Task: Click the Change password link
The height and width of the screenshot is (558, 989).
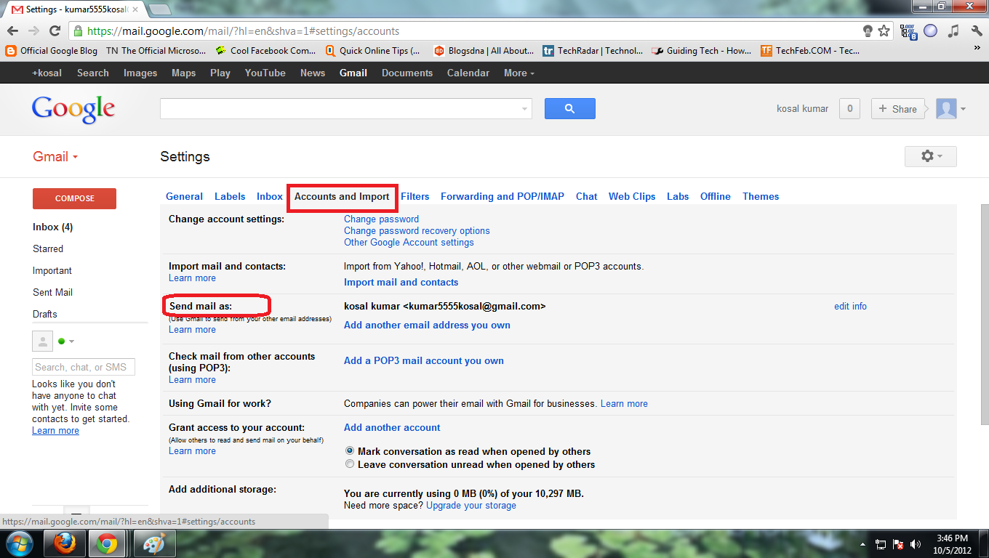Action: pyautogui.click(x=381, y=219)
